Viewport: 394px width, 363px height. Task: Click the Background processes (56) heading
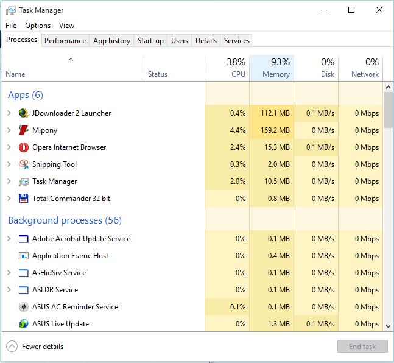(65, 220)
